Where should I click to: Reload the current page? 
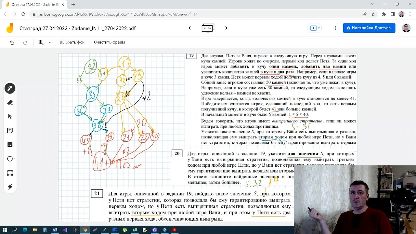point(23,14)
